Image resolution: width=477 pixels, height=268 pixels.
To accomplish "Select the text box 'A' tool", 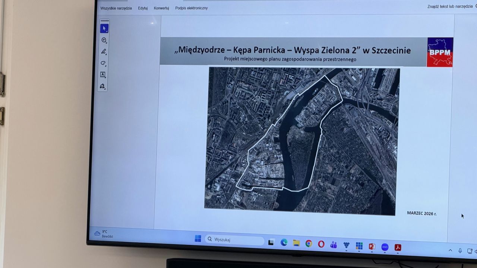I will point(103,74).
